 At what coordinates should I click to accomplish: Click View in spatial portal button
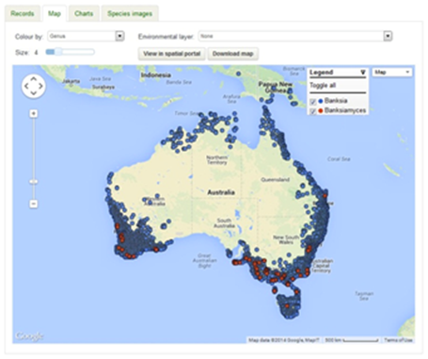[172, 54]
